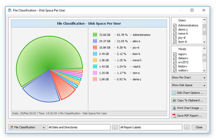
Task: Click the Hosts list scroll-down arrow
Action: (x=204, y=71)
